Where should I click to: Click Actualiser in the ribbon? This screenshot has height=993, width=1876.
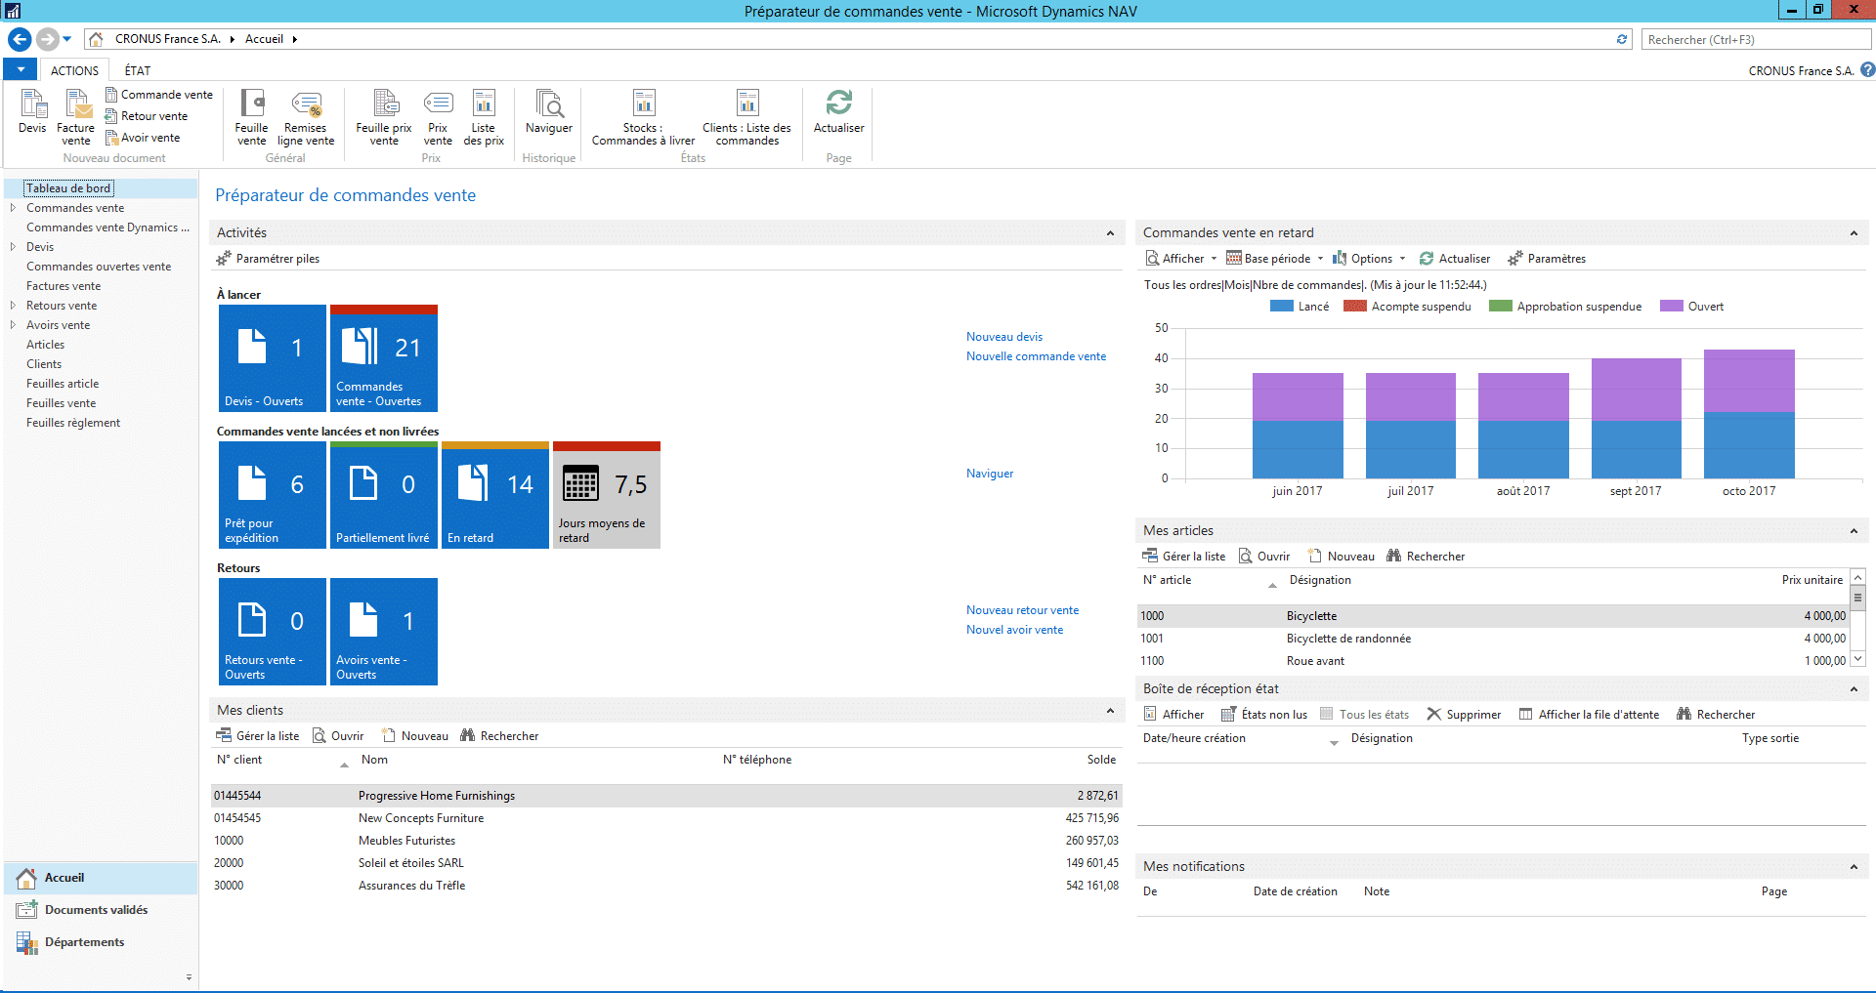839,111
